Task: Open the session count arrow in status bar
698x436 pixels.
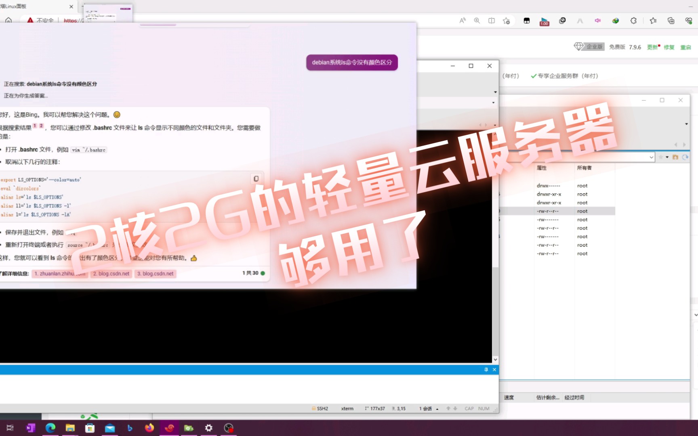Action: (x=437, y=409)
